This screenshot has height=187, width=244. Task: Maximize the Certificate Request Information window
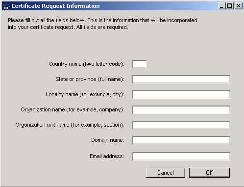(229, 6)
